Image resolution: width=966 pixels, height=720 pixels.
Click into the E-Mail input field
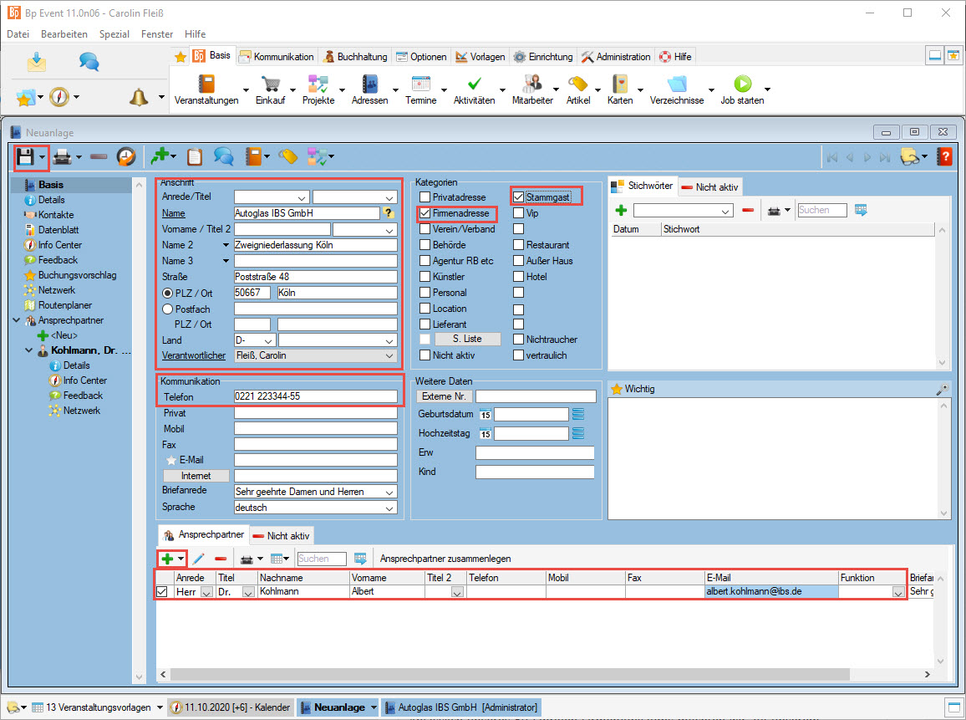point(315,460)
